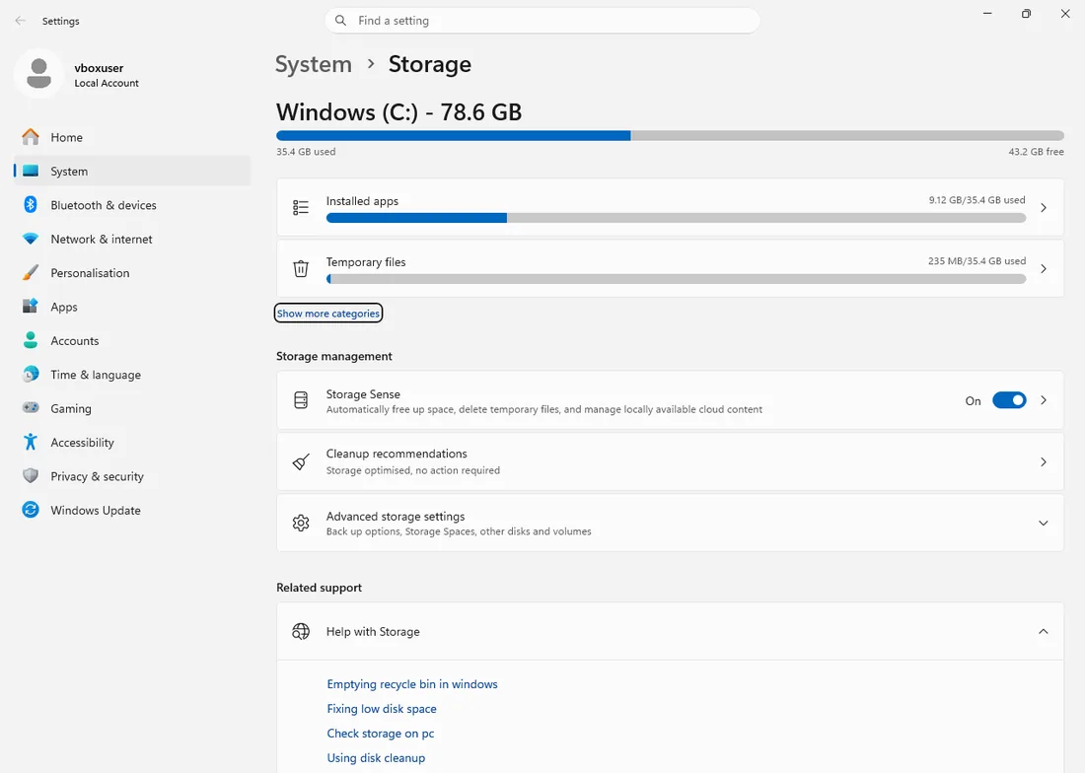Image resolution: width=1085 pixels, height=773 pixels.
Task: Open Check storage on pc link
Action: [x=381, y=733]
